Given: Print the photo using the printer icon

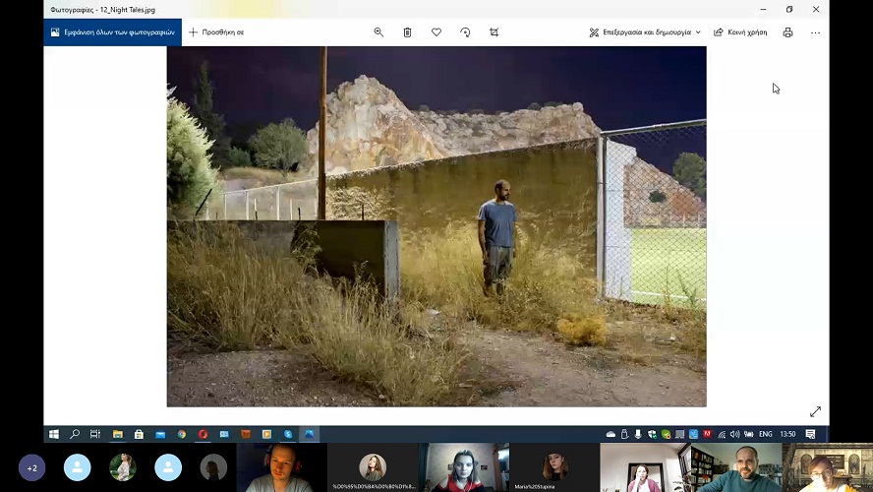Looking at the screenshot, I should coord(787,32).
